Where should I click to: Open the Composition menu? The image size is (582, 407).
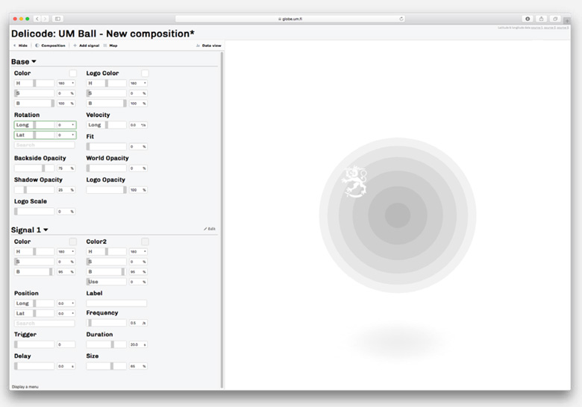coord(53,45)
